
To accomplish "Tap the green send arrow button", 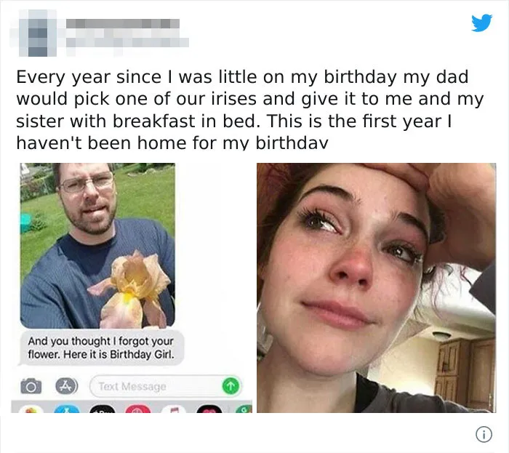I will (231, 386).
